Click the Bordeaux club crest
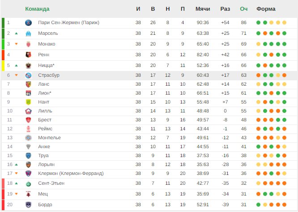Screen dimensions: 298x212 [x=29, y=204]
